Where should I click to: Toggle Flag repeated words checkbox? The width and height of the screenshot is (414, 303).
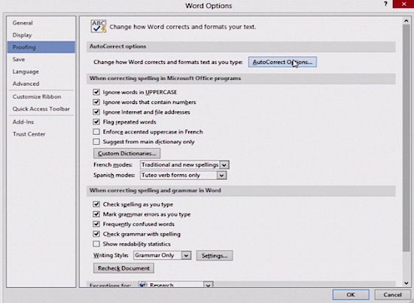coord(96,122)
